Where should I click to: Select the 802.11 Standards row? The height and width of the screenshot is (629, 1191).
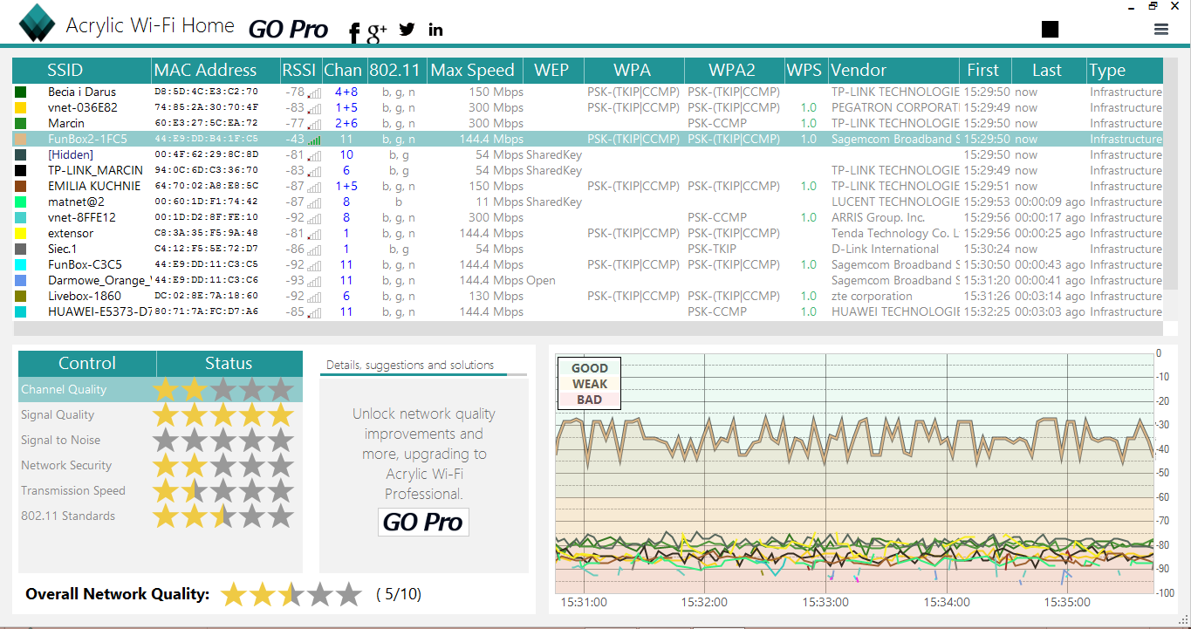pos(161,516)
